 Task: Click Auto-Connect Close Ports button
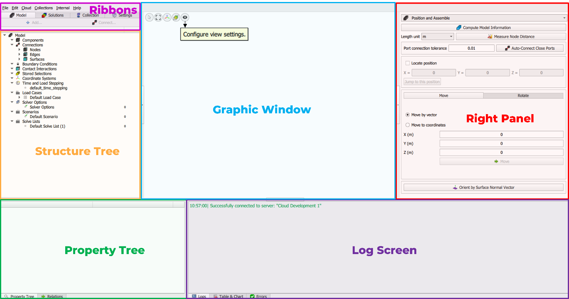530,48
